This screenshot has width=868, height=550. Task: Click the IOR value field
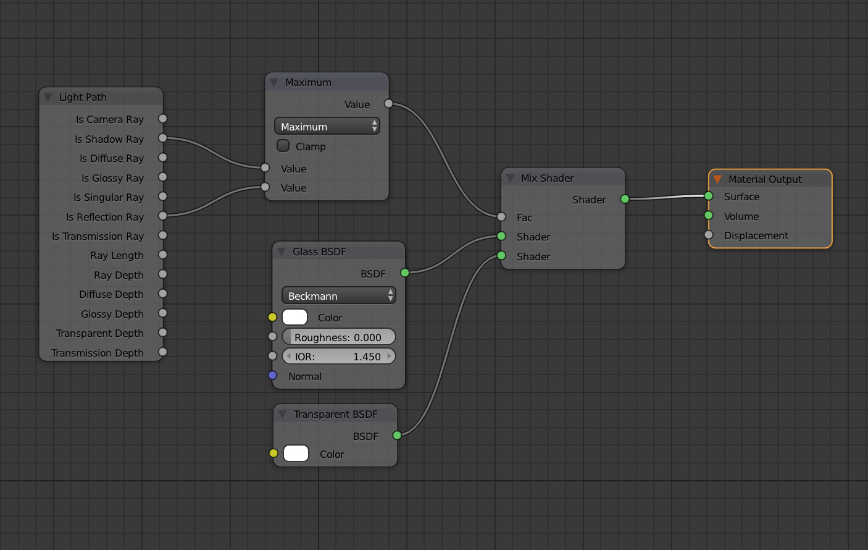pos(338,357)
